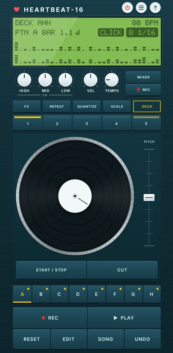This screenshot has width=173, height=353.
Task: Click the EDIT button
Action: pyautogui.click(x=69, y=339)
